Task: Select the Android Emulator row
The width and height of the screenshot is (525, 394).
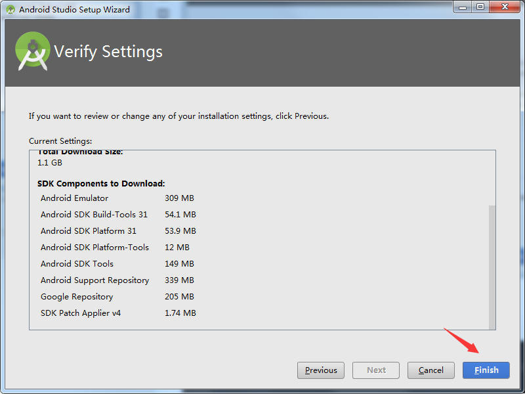Action: tap(117, 198)
